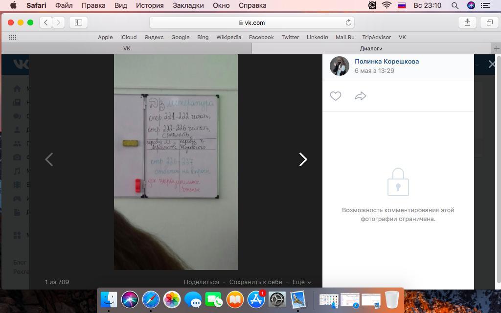
Task: Open the Apple menu
Action: pyautogui.click(x=13, y=5)
